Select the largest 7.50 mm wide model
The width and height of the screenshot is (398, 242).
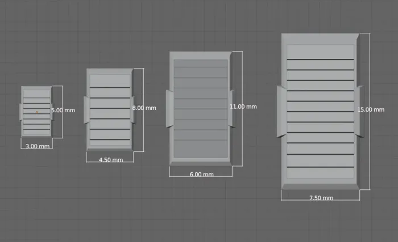320,112
